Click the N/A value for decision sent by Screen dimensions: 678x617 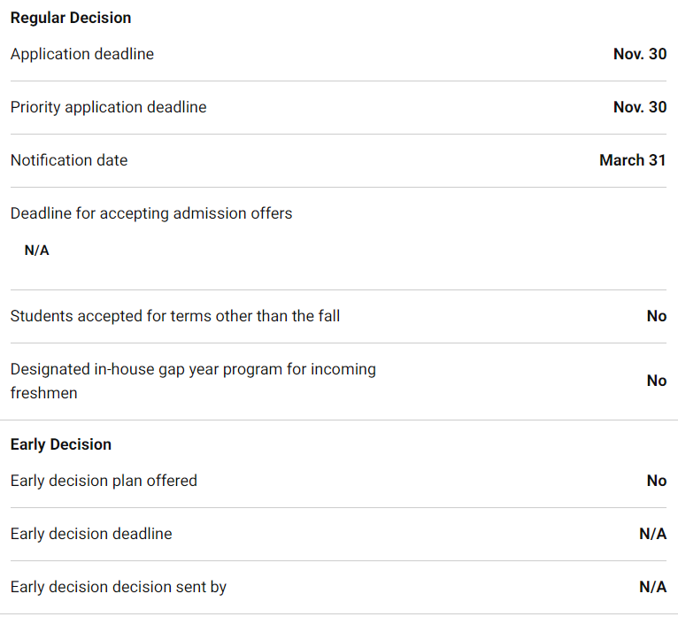pos(652,587)
